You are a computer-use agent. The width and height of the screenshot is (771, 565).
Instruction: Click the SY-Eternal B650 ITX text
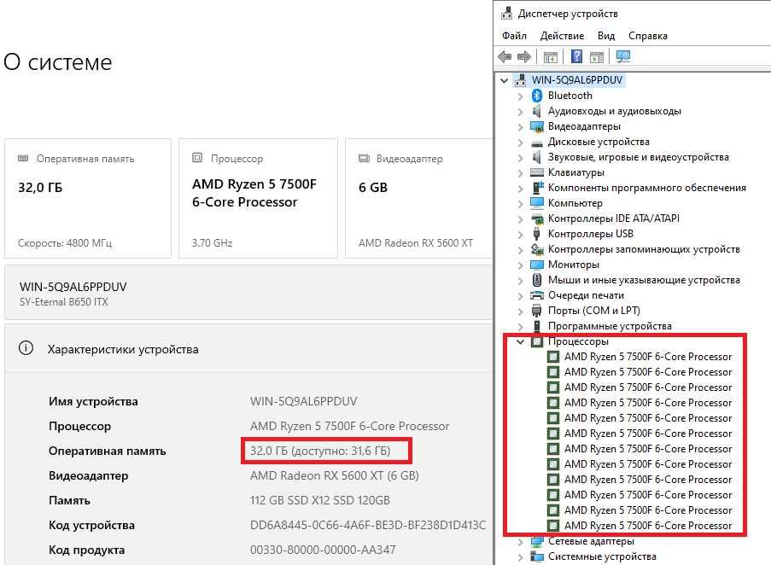[x=63, y=301]
